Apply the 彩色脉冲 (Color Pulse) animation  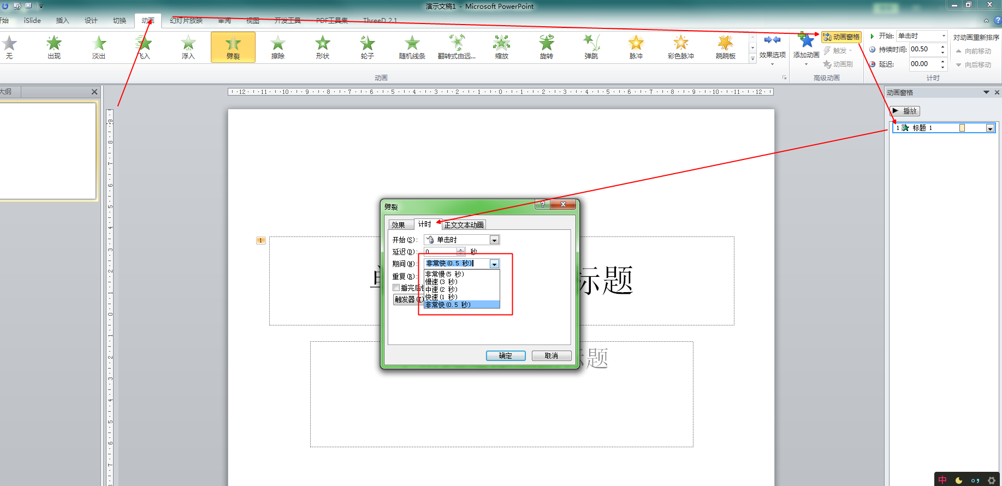(x=681, y=47)
